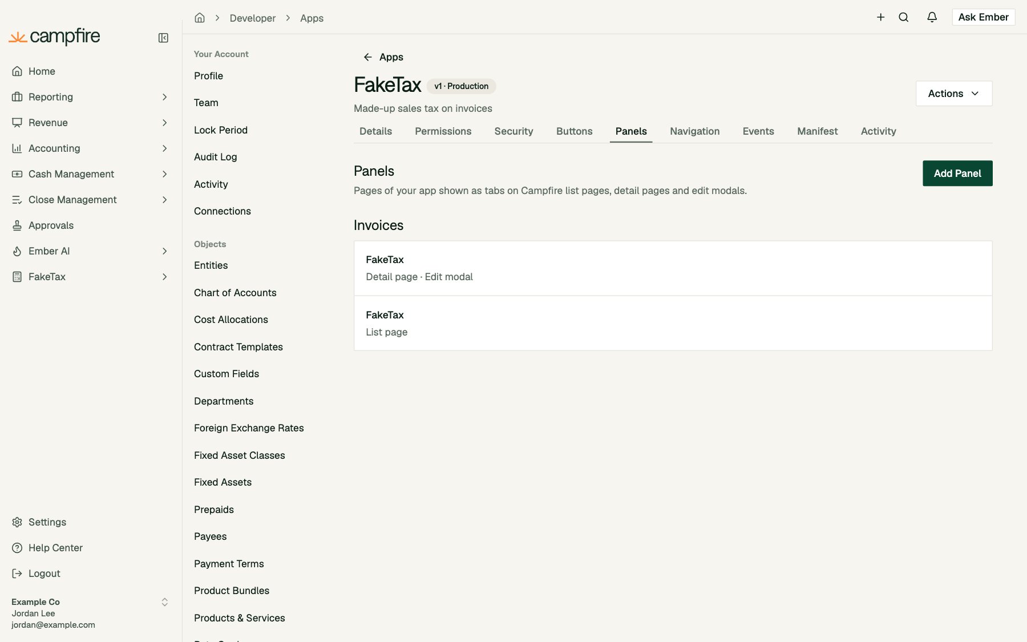
Task: Click the back arrow next to Apps
Action: tap(367, 57)
